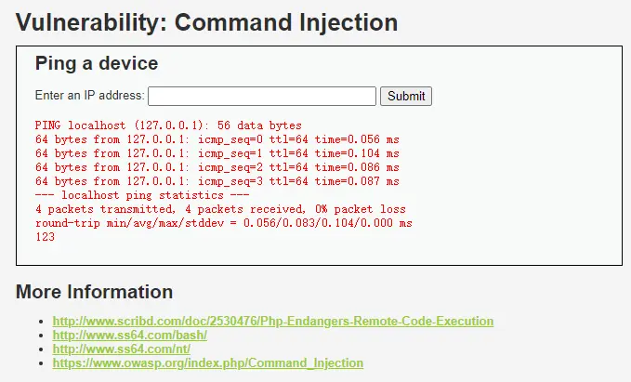Click the round-trip min/avg/max/stddev line
631x382 pixels.
click(x=224, y=223)
